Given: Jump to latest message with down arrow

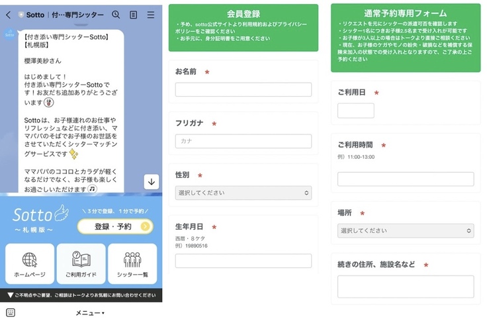Looking at the screenshot, I should (151, 182).
